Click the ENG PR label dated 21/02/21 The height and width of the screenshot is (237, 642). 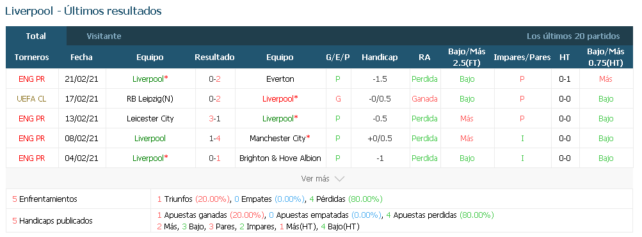(x=32, y=79)
